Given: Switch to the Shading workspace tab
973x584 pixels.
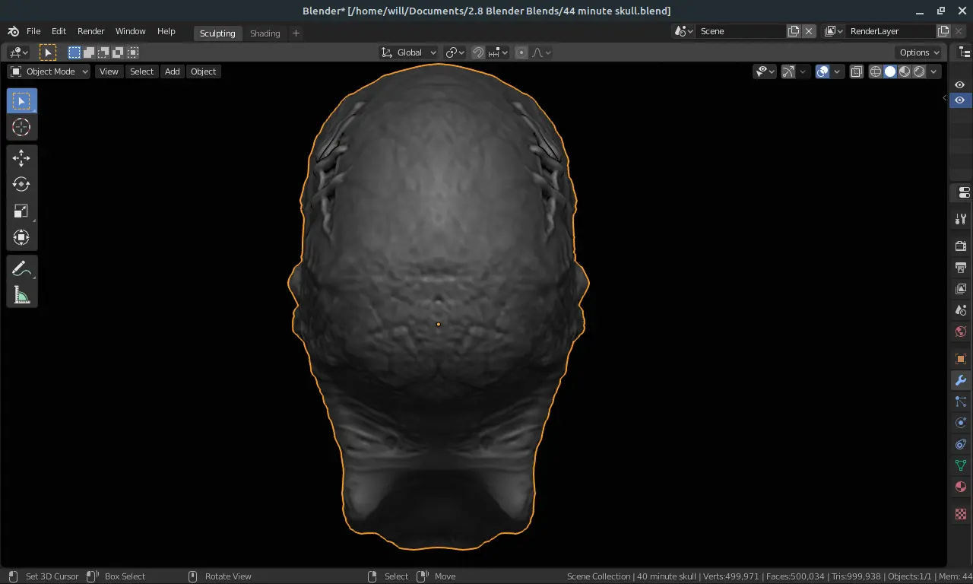Looking at the screenshot, I should tap(265, 33).
